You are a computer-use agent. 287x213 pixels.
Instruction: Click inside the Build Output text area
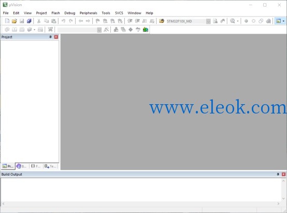pyautogui.click(x=140, y=190)
